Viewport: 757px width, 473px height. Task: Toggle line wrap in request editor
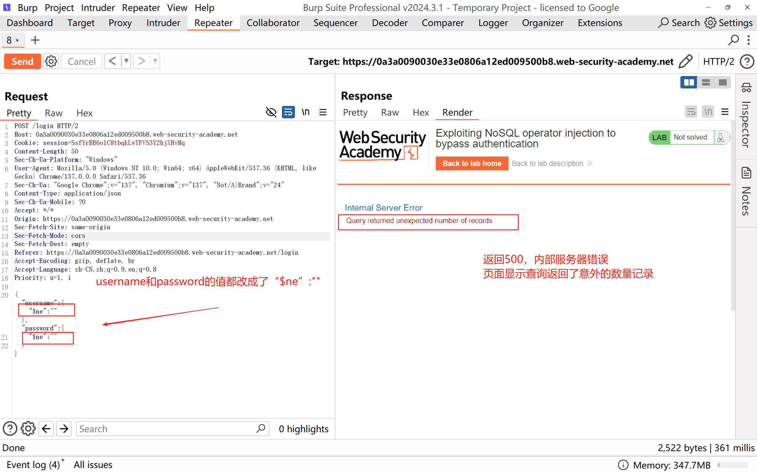(288, 112)
